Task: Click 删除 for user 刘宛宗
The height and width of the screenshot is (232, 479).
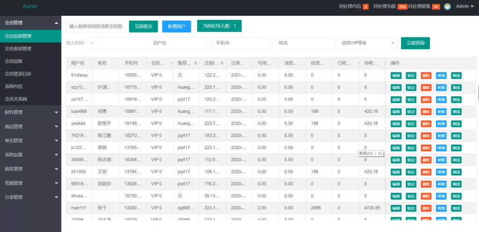Action: coord(426,184)
